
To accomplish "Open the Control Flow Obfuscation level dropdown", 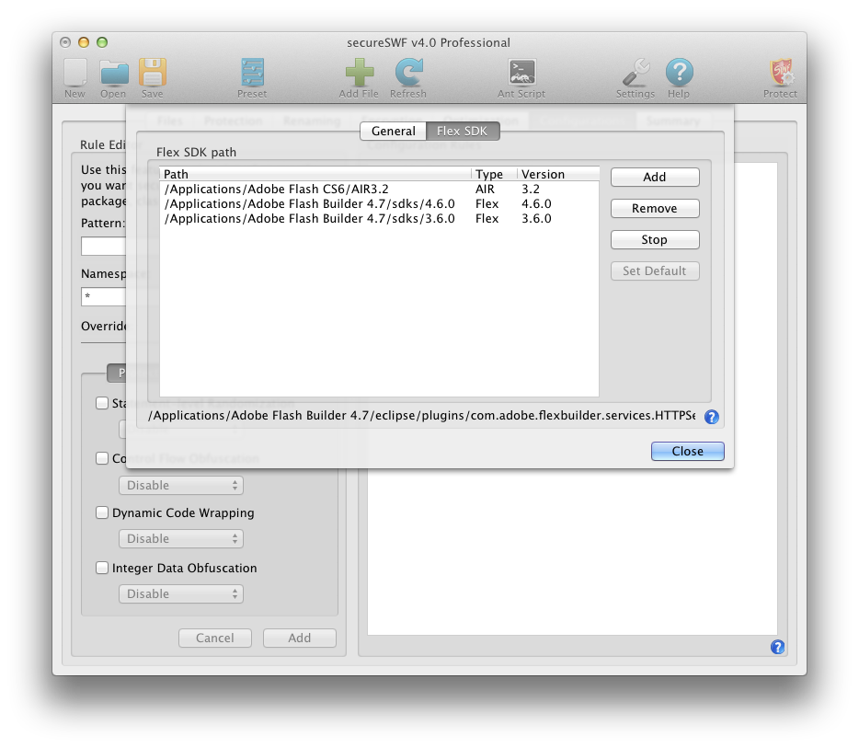I will pyautogui.click(x=180, y=486).
